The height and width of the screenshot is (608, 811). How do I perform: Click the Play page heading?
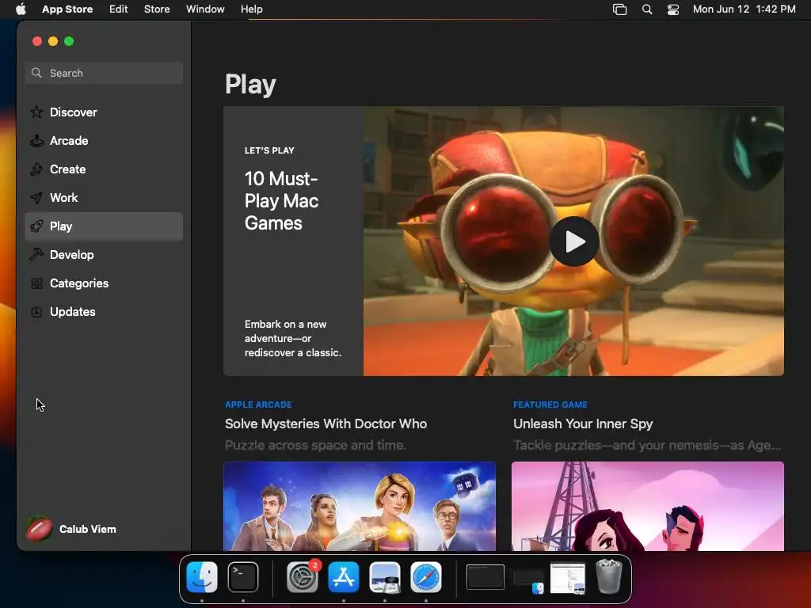click(250, 85)
